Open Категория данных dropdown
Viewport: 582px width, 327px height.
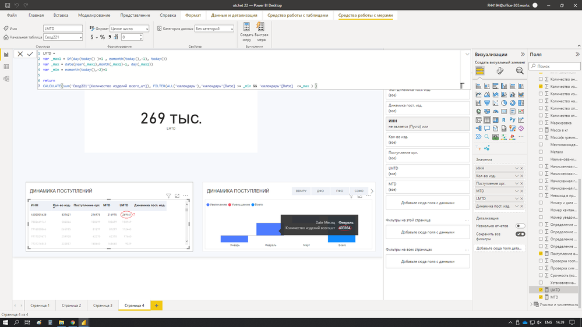(x=214, y=29)
